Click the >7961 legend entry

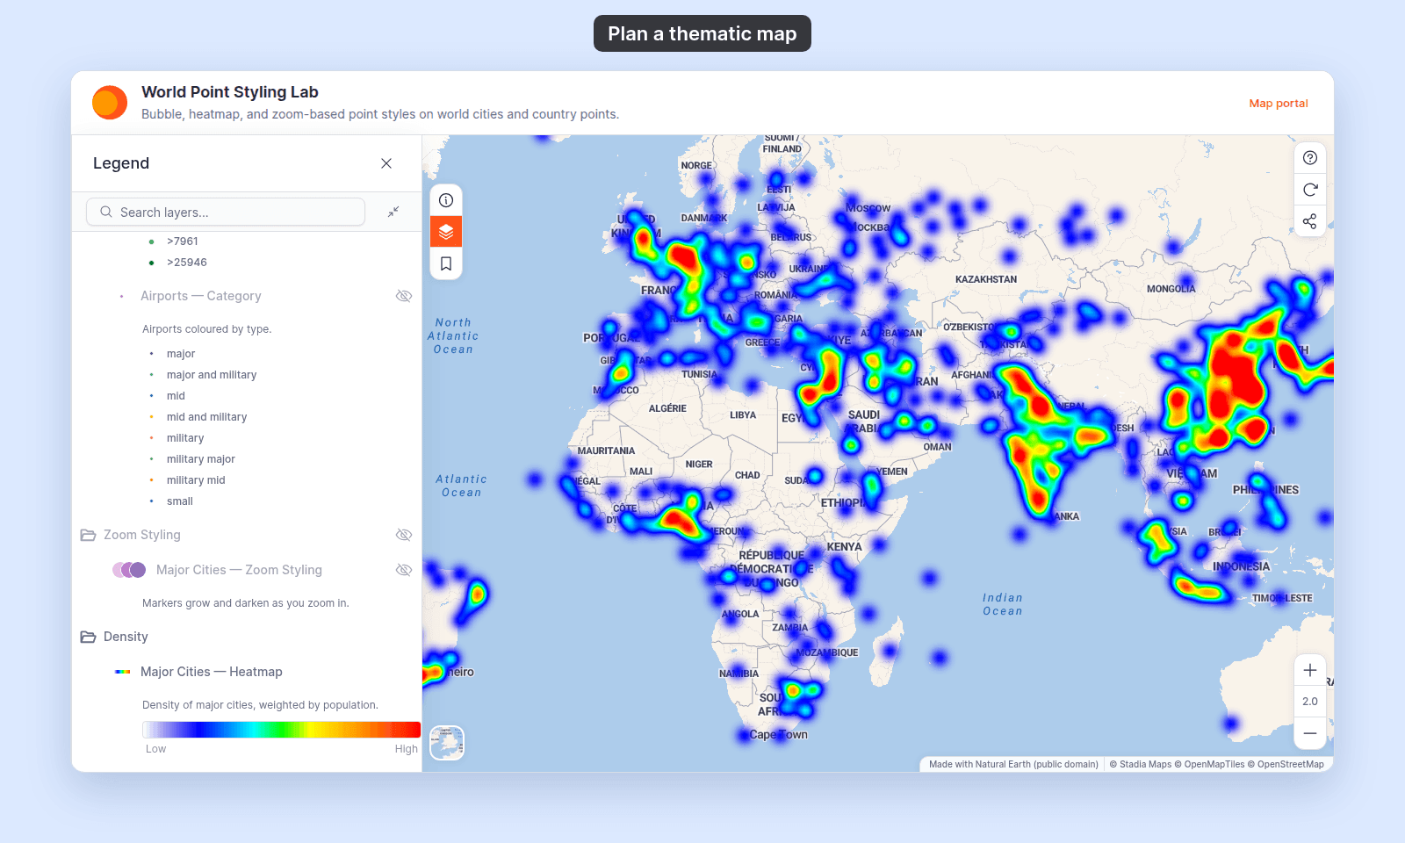[183, 241]
